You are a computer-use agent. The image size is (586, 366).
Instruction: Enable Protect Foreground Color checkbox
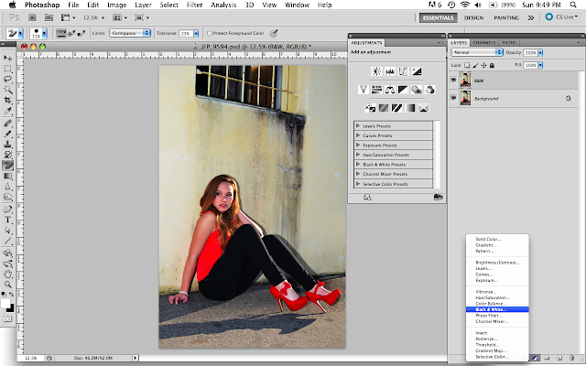pos(212,32)
